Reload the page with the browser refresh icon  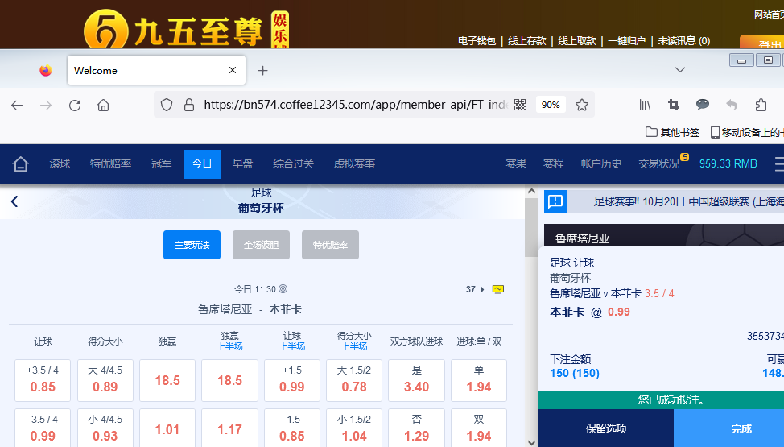pos(75,105)
